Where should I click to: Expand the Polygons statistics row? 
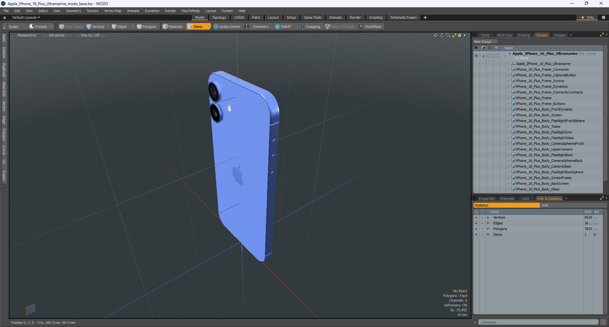point(488,229)
